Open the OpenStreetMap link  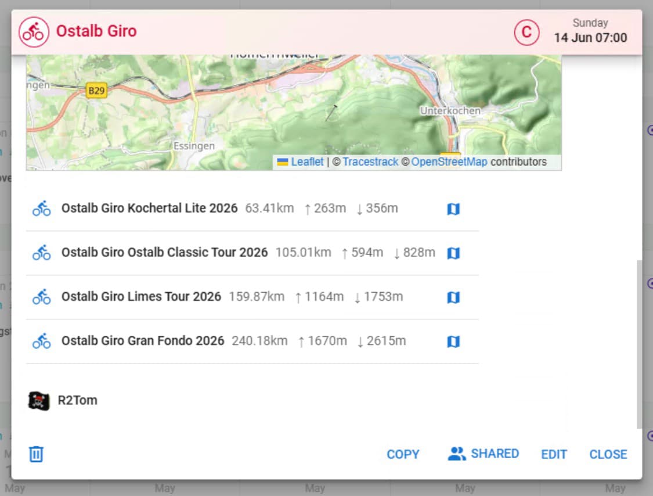[x=449, y=162]
